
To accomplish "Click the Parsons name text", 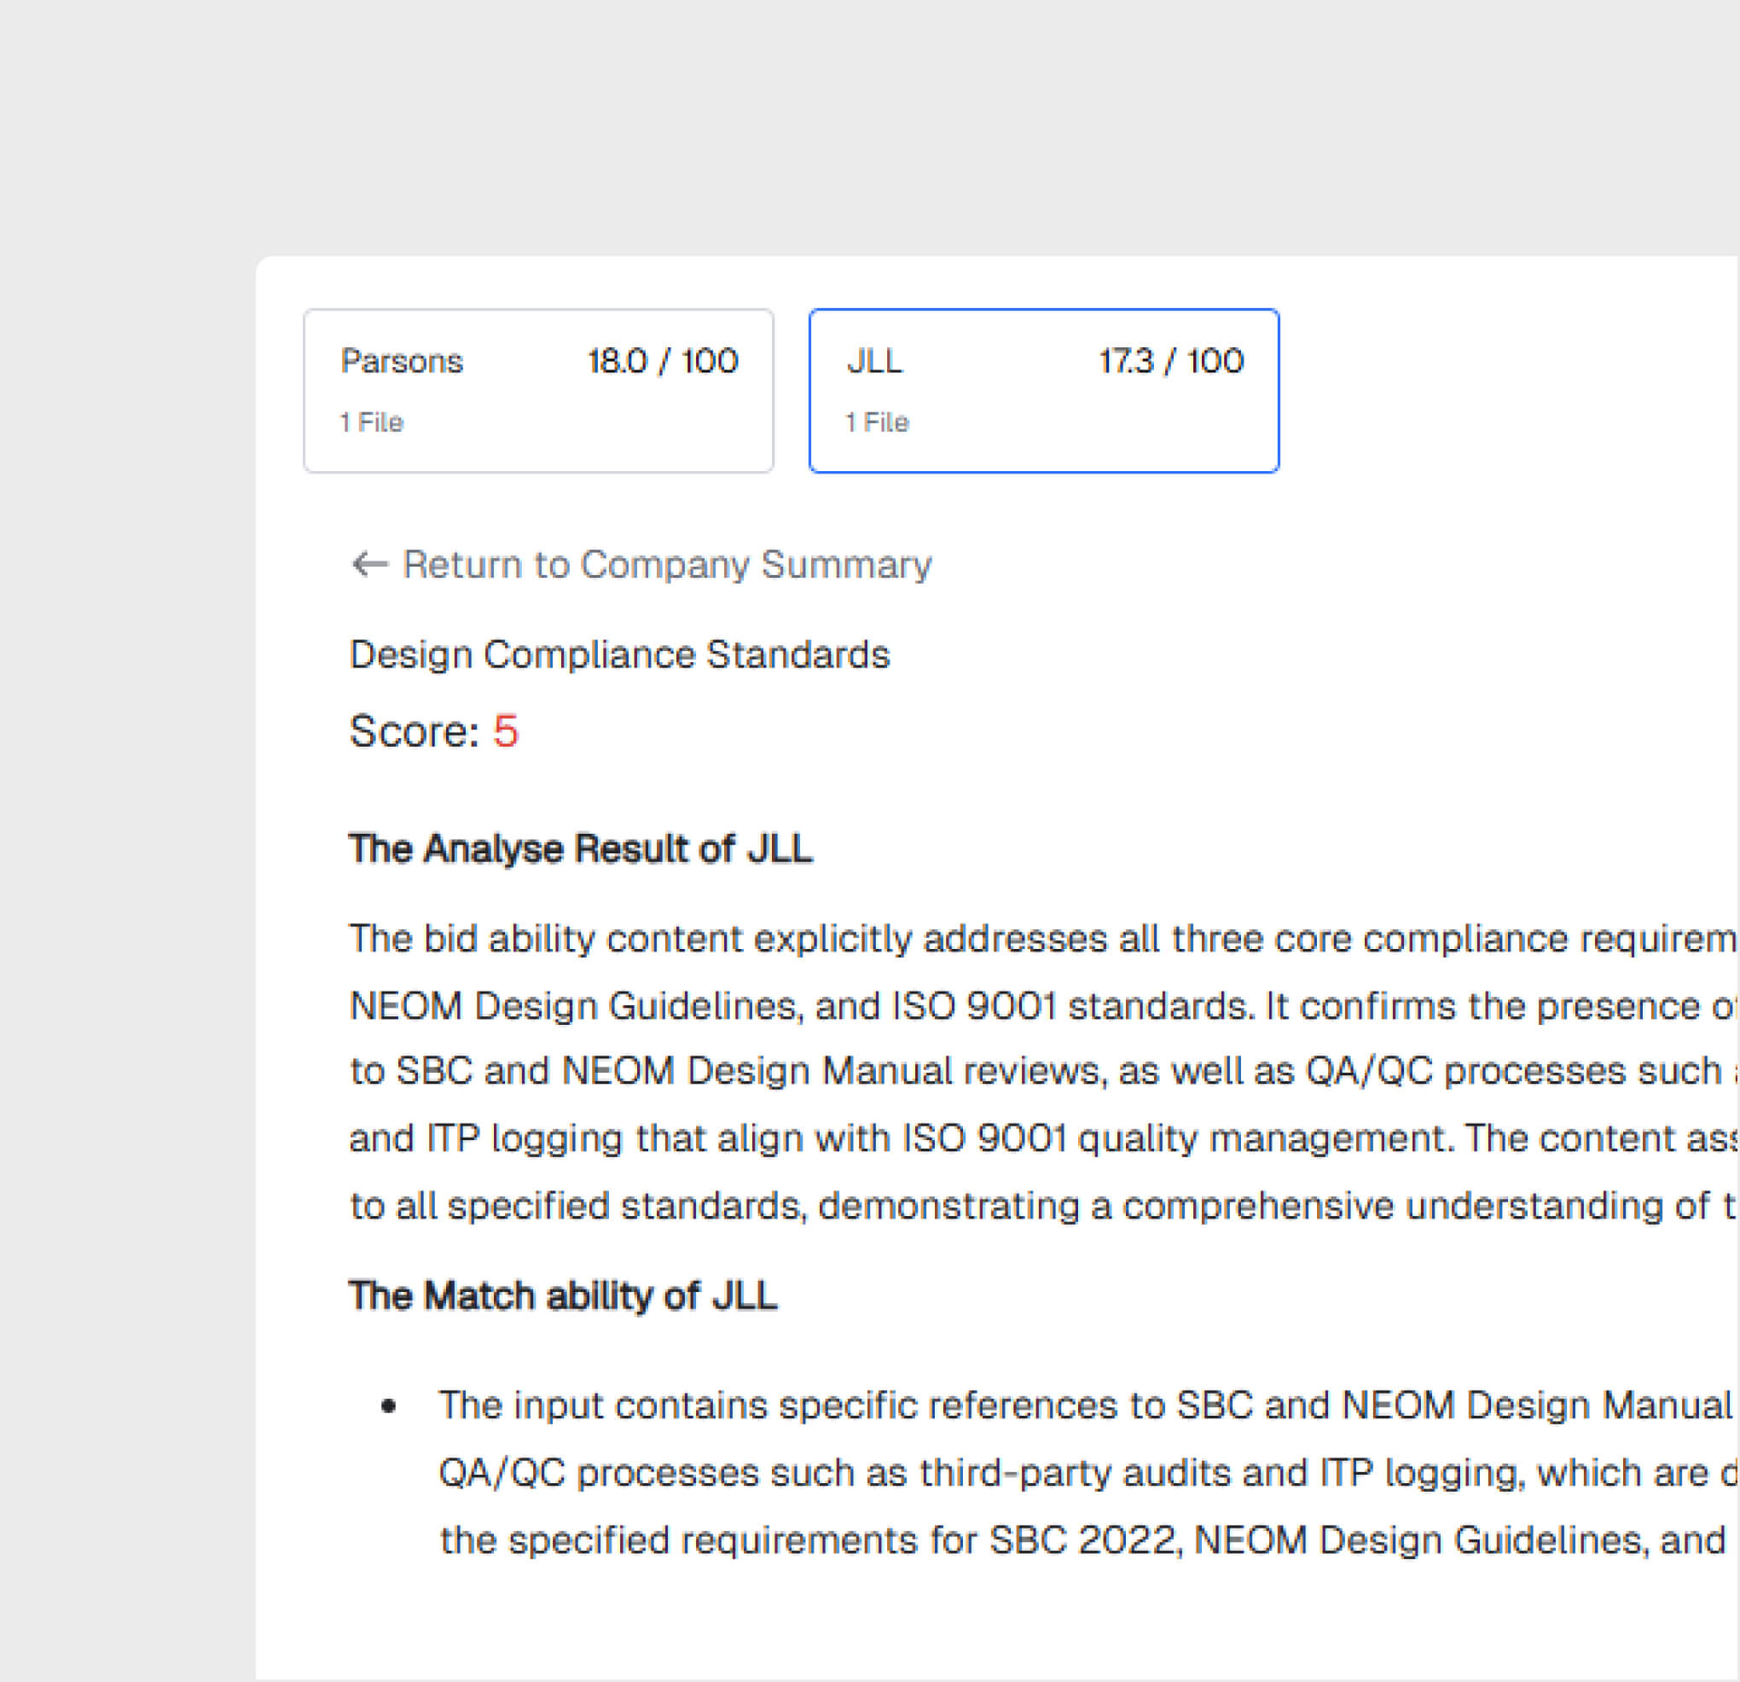I will [401, 362].
